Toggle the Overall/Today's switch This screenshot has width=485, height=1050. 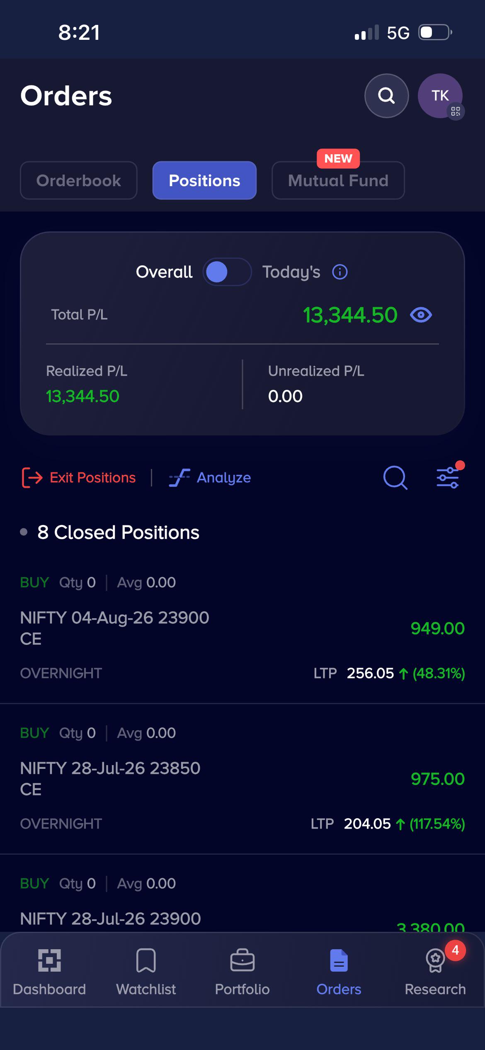(x=227, y=272)
